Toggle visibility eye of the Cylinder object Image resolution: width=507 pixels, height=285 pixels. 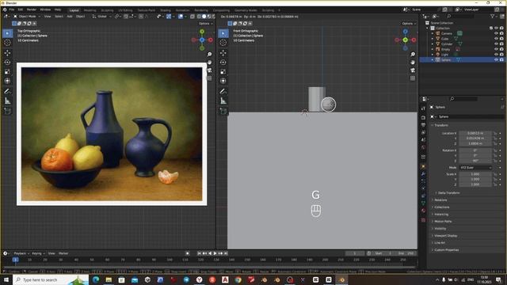[496, 44]
